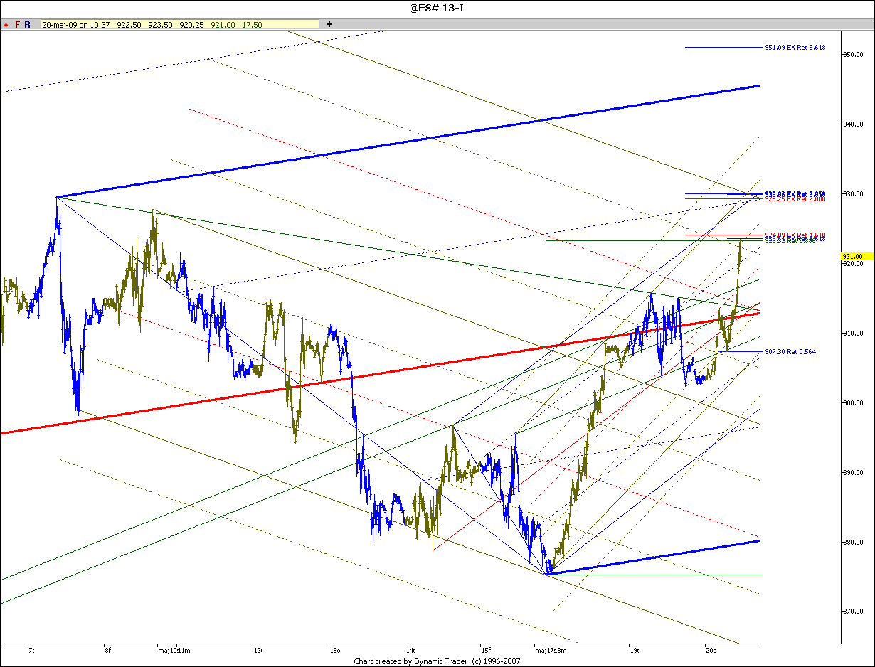The width and height of the screenshot is (875, 667).
Task: Click the 7t date axis label
Action: (x=31, y=650)
